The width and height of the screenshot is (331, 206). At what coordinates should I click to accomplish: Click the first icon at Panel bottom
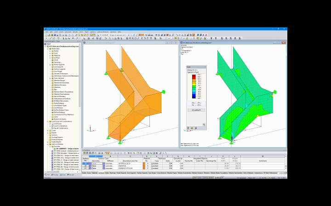(188, 128)
